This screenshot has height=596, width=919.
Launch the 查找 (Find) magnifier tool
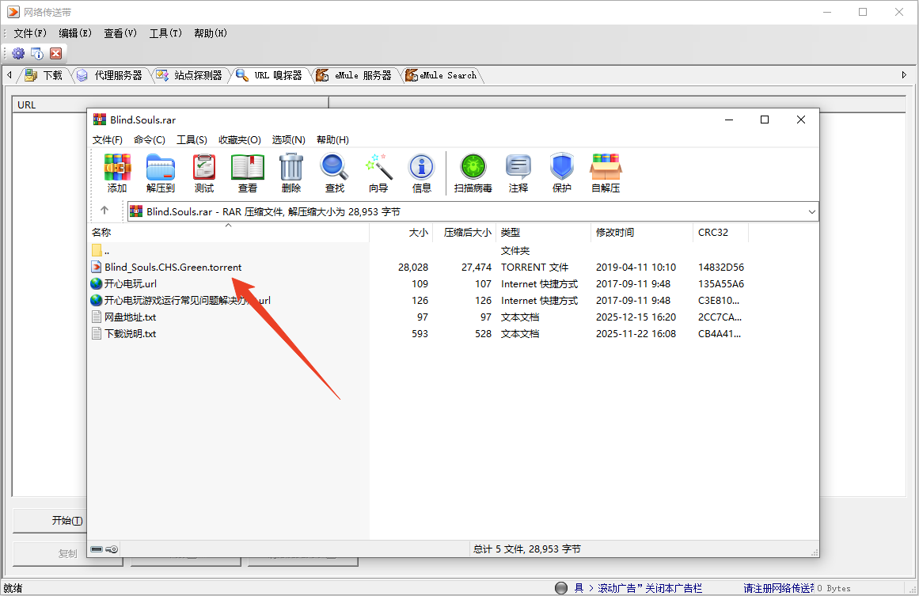[334, 173]
